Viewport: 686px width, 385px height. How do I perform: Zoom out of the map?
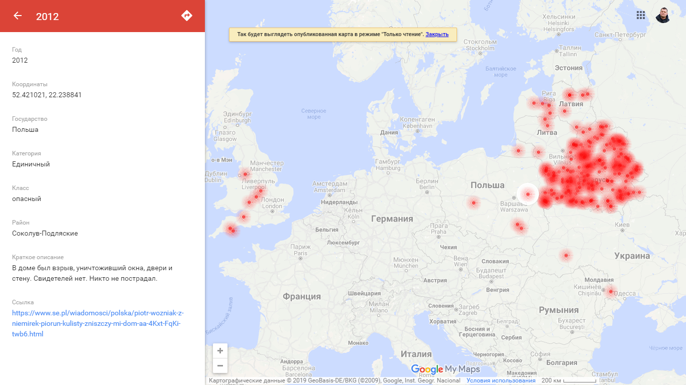[220, 365]
